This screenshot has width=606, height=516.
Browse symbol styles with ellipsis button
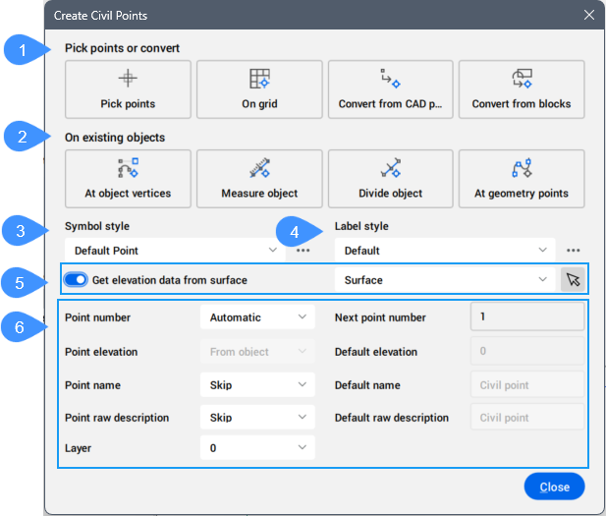[x=303, y=251]
